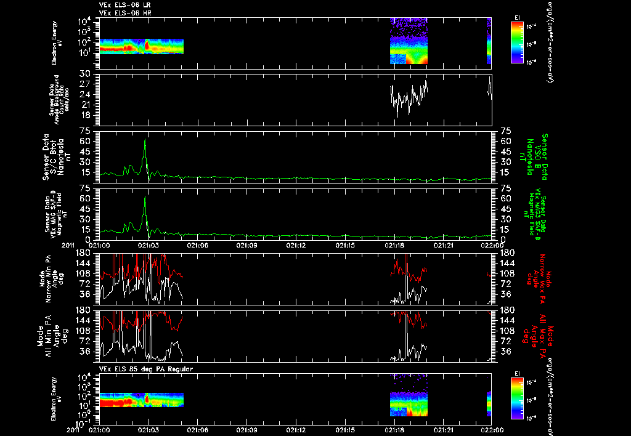Click the 021:18 tick on the bottom time axis
This screenshot has height=436, width=631.
tap(394, 430)
